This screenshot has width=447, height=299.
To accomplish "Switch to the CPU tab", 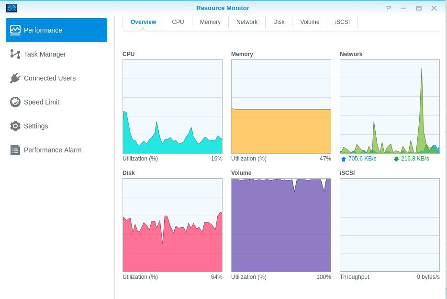I will pos(178,22).
